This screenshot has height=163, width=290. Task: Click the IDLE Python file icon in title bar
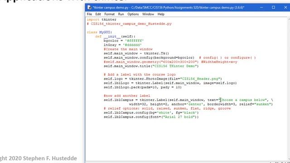(x=89, y=7)
